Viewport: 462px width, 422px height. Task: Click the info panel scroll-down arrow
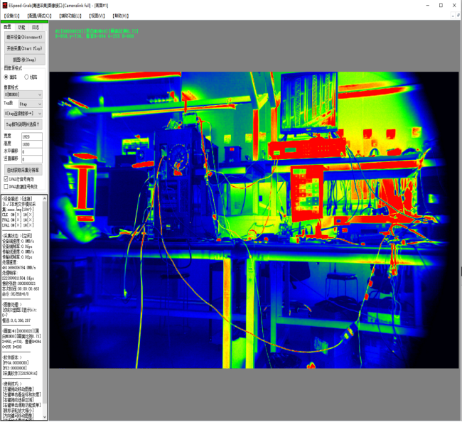(45, 417)
